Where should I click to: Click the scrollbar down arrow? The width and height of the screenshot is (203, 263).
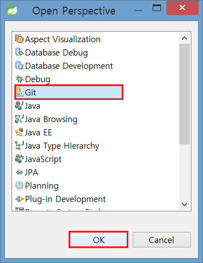pos(184,204)
